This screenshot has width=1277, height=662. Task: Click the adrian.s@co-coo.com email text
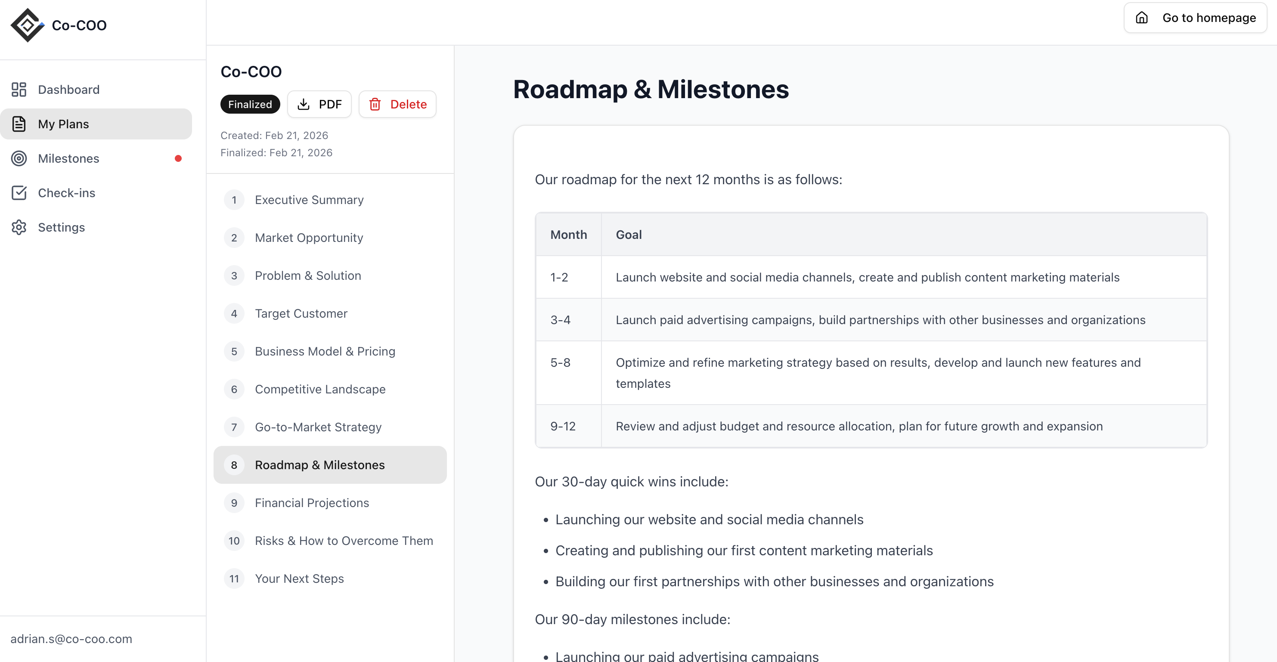[71, 639]
